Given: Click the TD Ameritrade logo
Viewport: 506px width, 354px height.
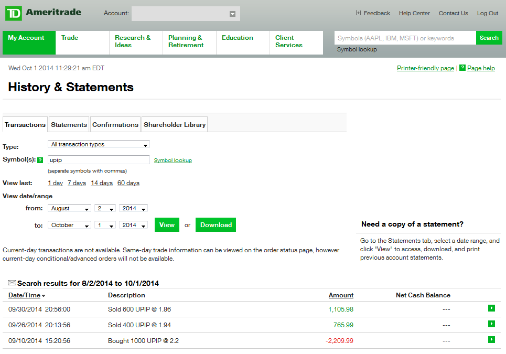Looking at the screenshot, I should pos(43,13).
